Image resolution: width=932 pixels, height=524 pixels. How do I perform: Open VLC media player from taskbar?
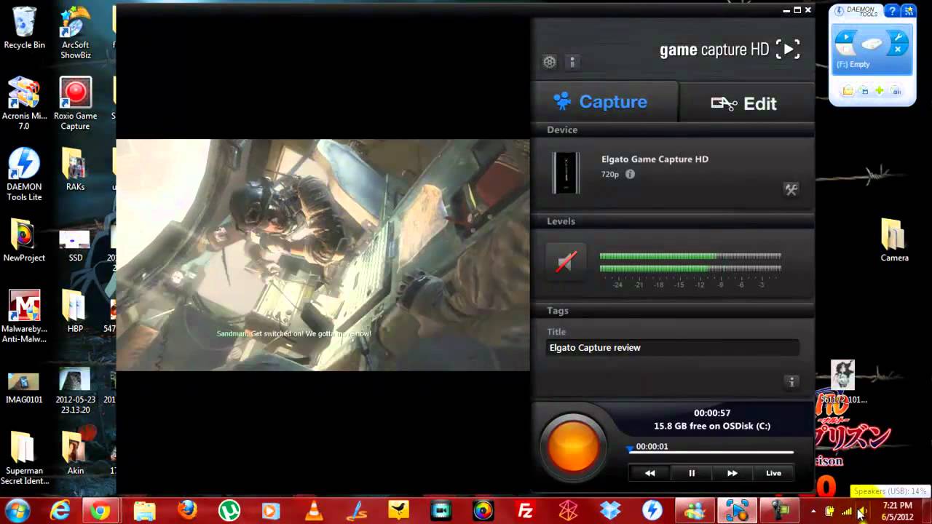pos(314,511)
